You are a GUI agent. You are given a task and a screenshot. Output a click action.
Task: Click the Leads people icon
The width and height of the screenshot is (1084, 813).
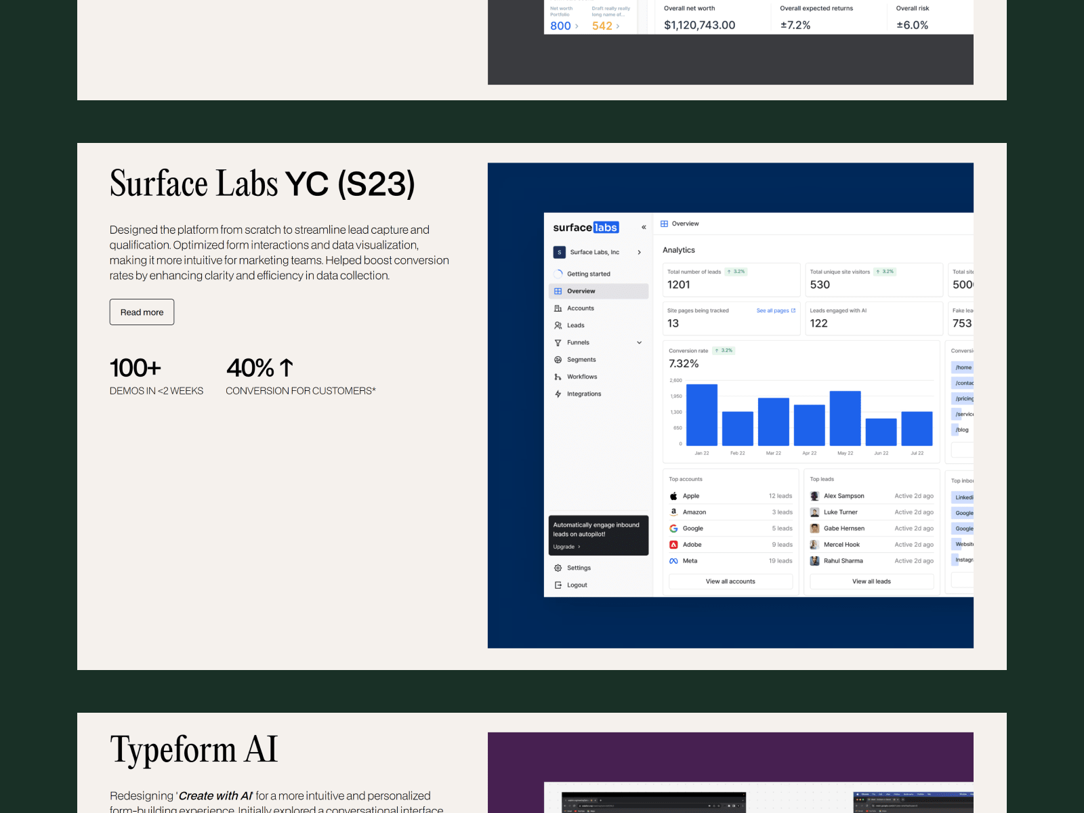558,325
